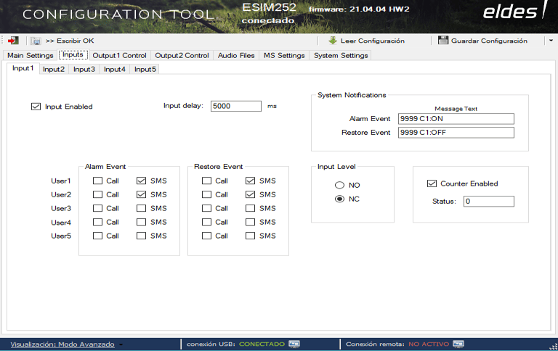
Task: Click the Guardar Configuración floppy disk icon
Action: coord(443,41)
